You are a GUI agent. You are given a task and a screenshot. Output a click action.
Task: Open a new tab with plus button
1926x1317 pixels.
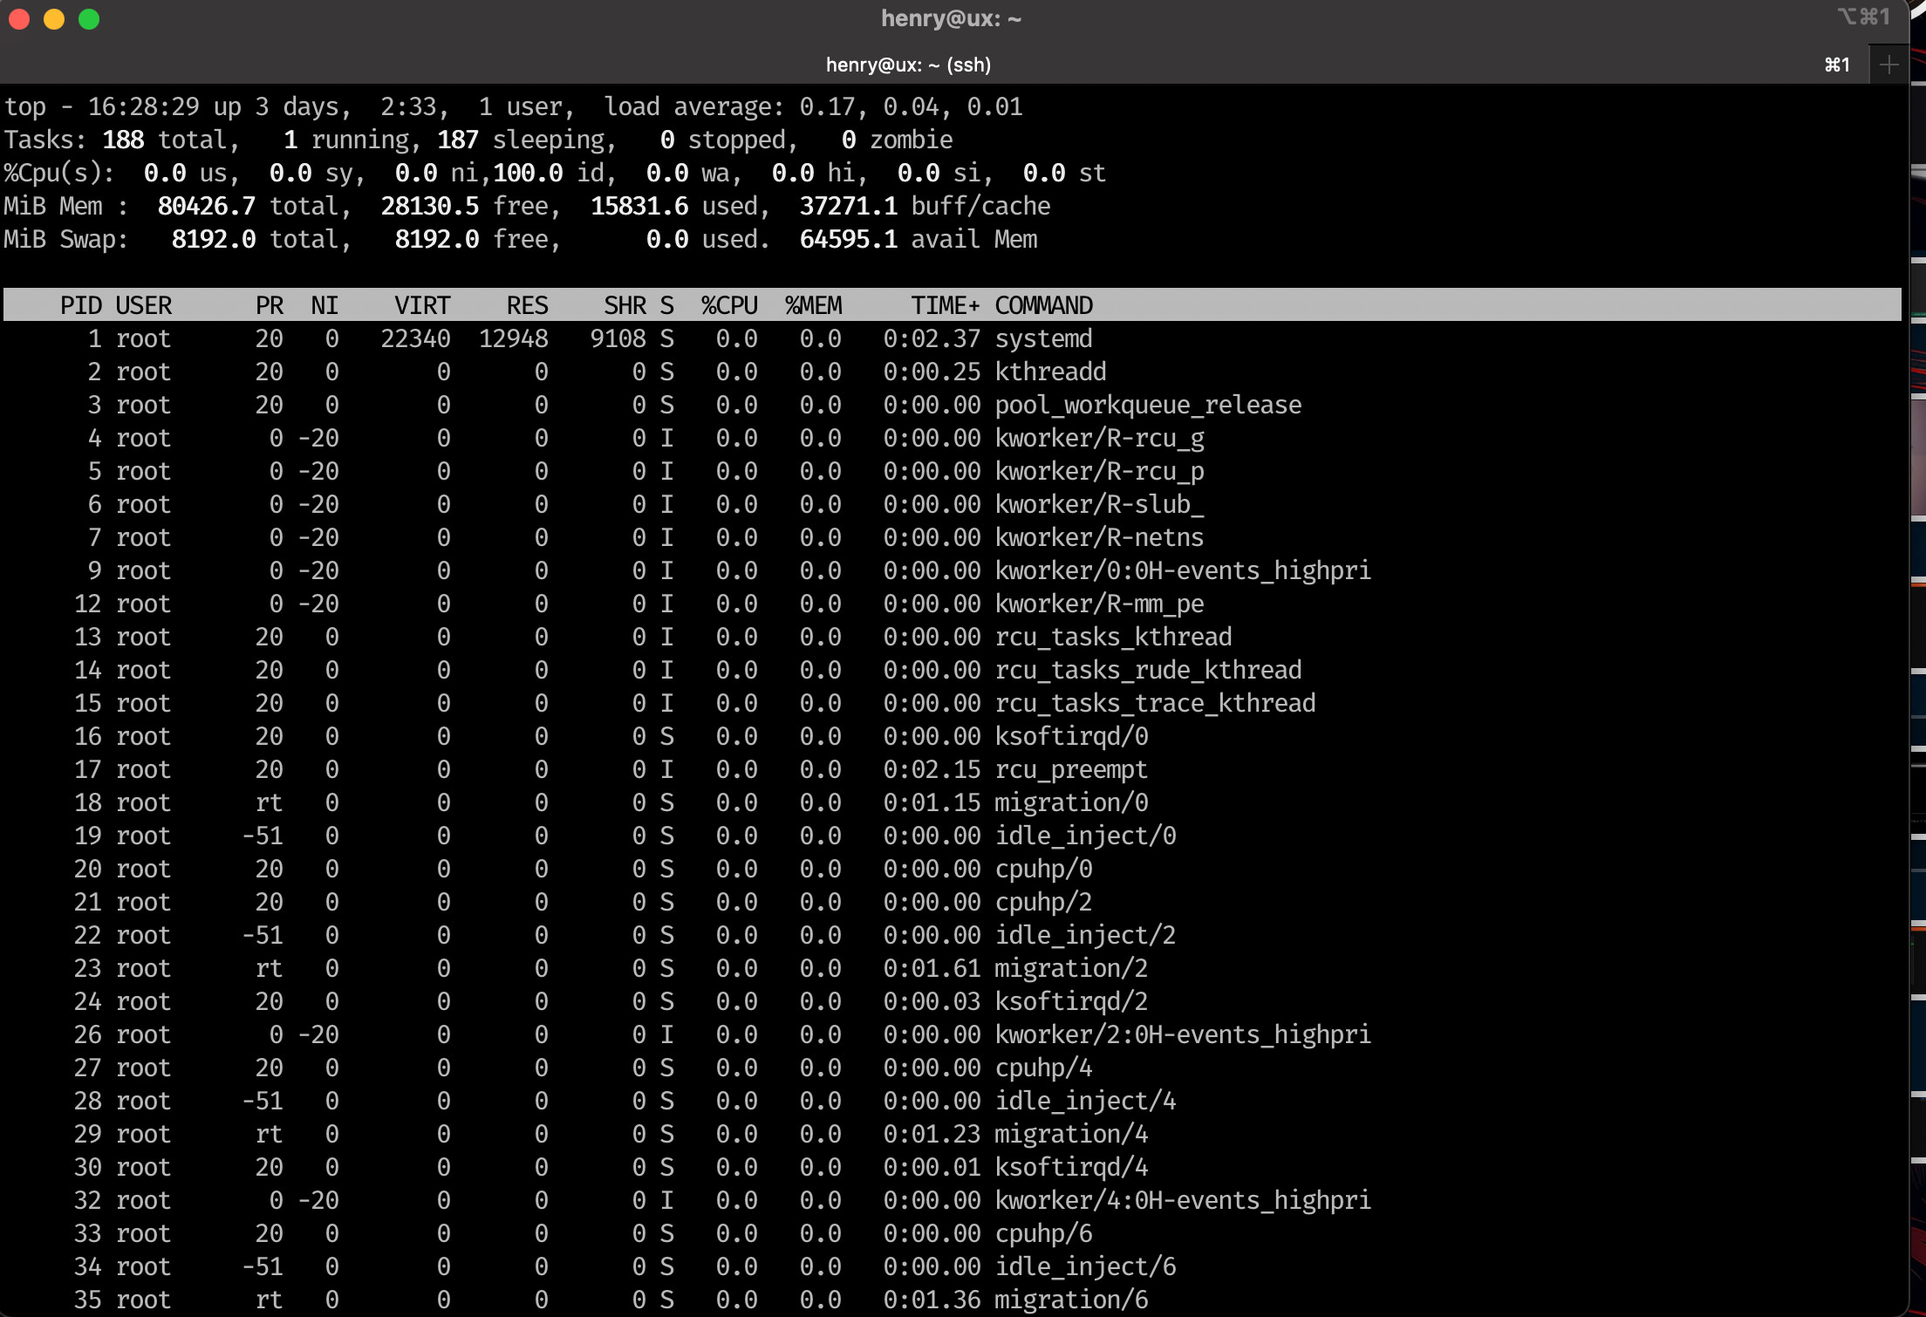pos(1888,65)
